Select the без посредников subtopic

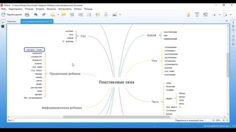[33, 98]
